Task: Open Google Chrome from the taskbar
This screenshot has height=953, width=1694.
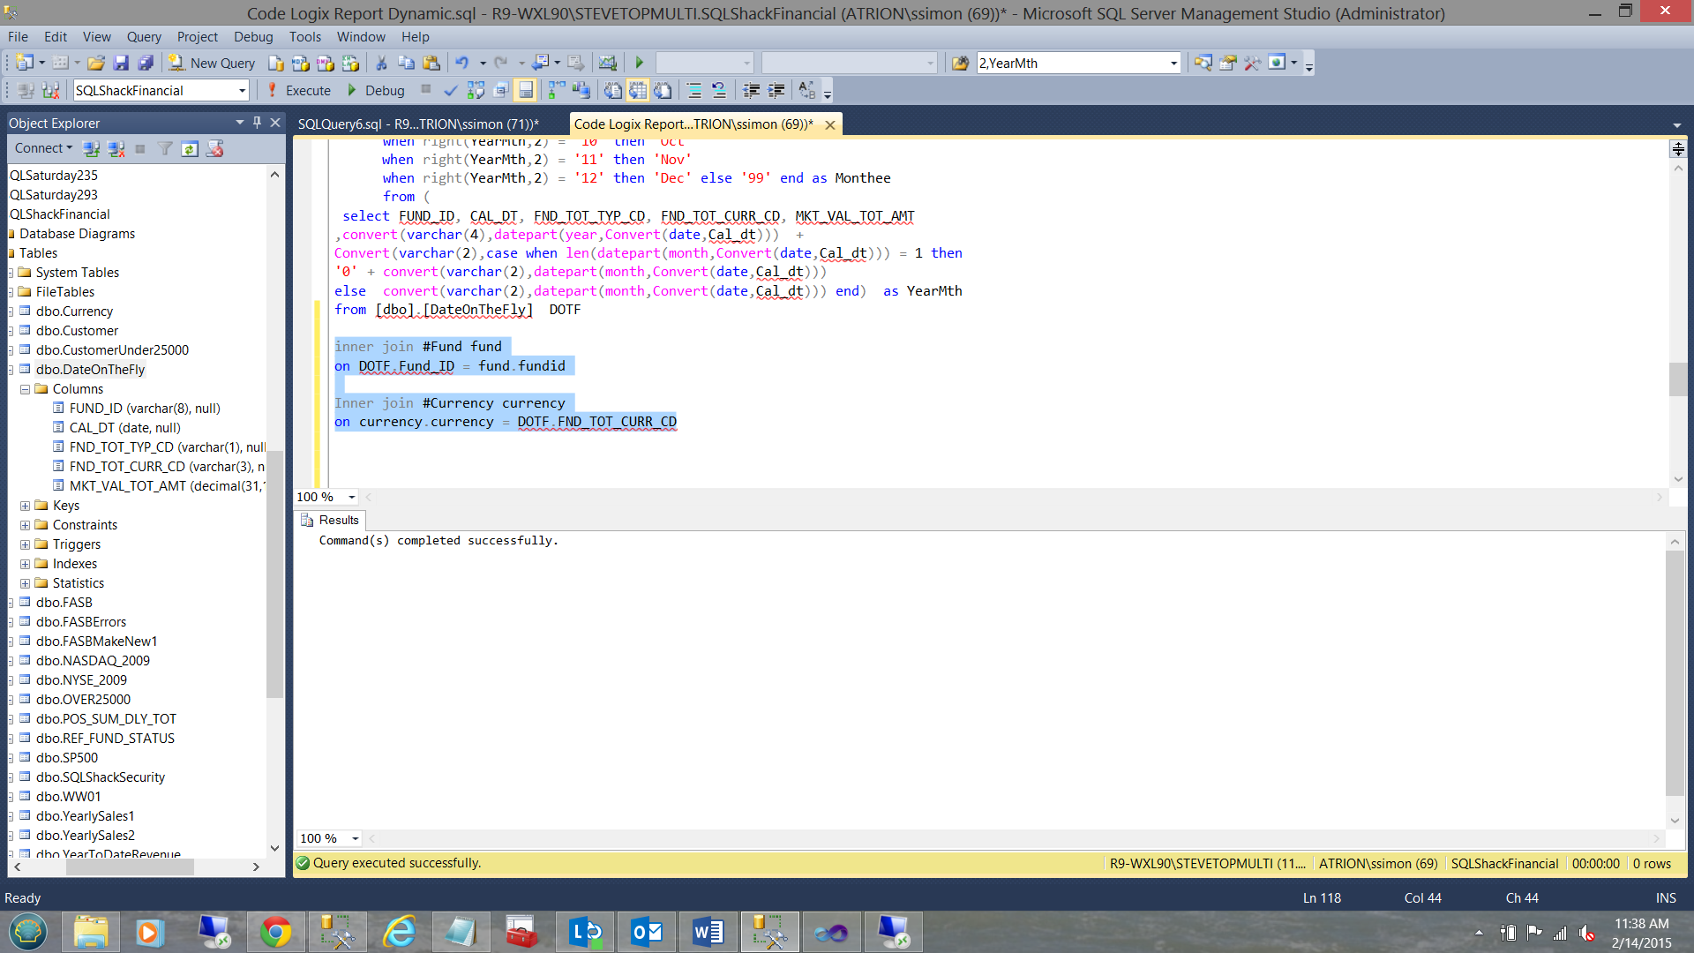Action: (275, 932)
